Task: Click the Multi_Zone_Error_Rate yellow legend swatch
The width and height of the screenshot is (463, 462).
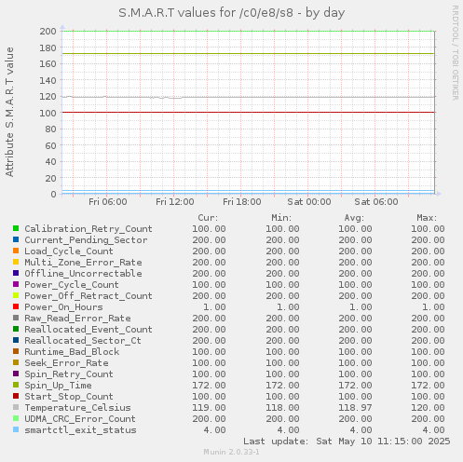Action: pyautogui.click(x=16, y=262)
